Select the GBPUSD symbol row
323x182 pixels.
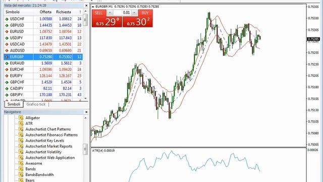43,25
